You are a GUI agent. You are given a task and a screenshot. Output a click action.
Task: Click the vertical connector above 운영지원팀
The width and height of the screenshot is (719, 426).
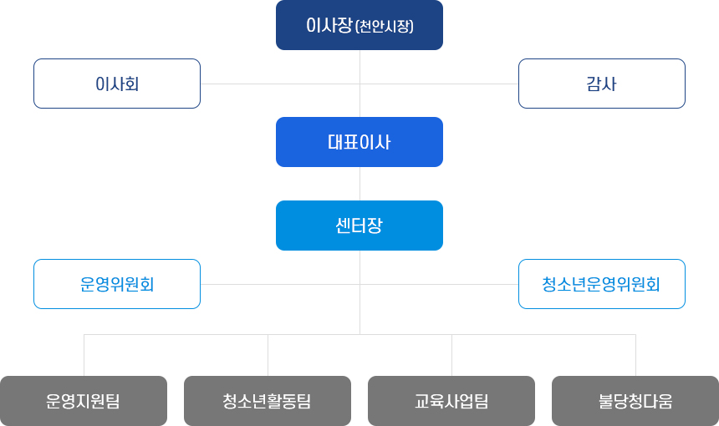84,356
